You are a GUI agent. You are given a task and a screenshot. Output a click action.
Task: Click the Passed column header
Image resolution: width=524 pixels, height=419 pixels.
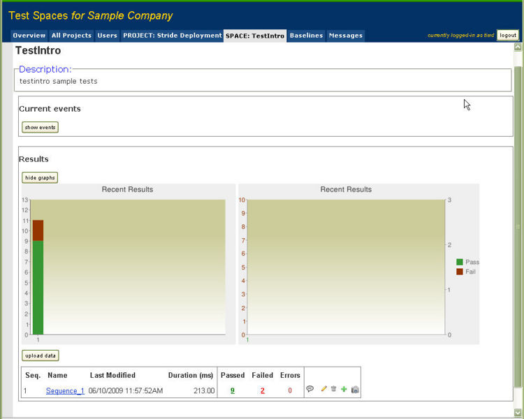pos(233,375)
